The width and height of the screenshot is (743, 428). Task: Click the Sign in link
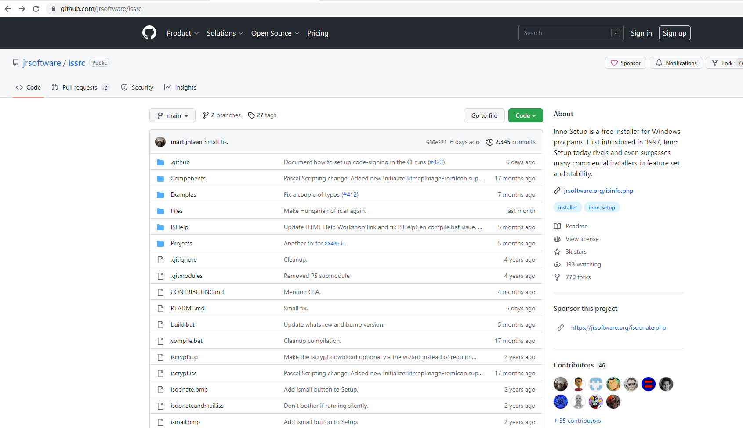point(641,33)
